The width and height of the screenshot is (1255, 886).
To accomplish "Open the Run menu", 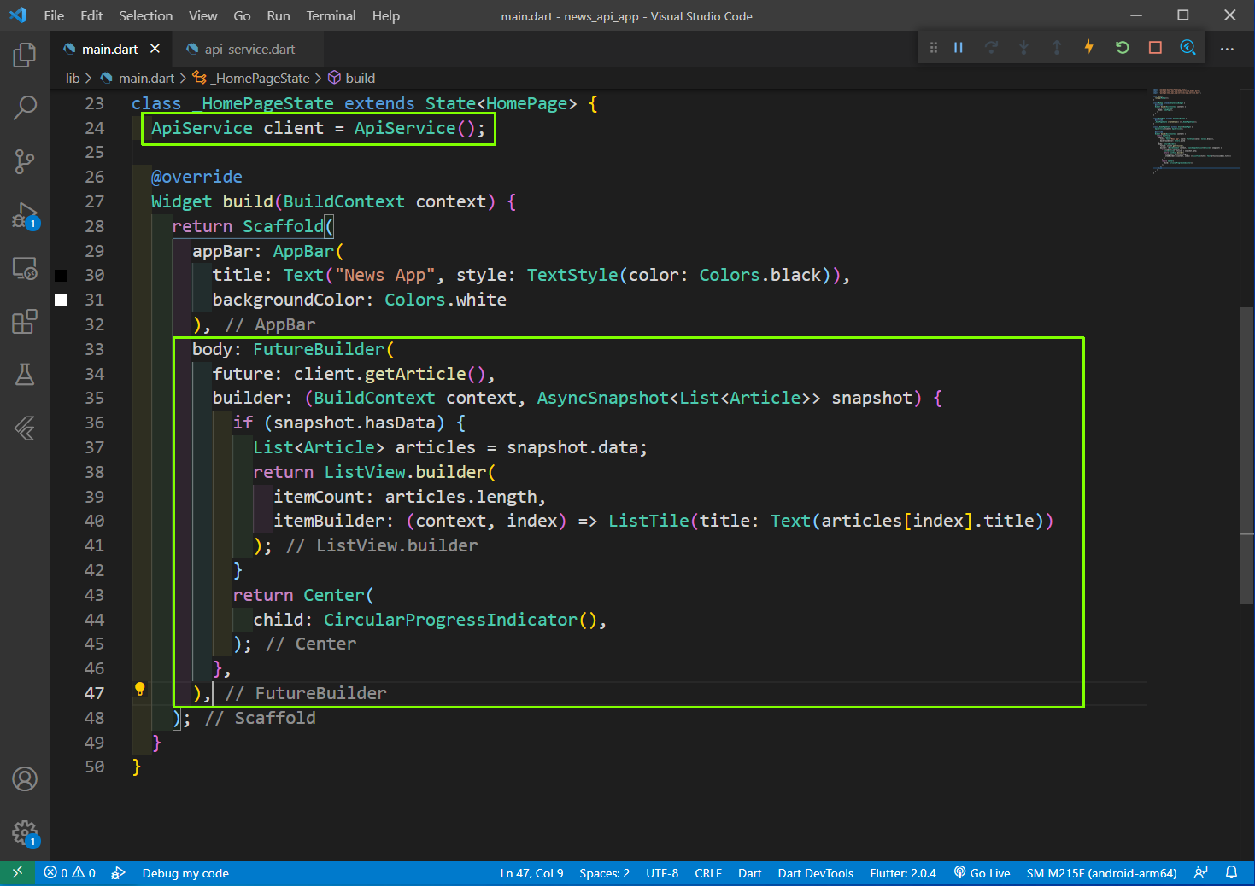I will [x=279, y=15].
